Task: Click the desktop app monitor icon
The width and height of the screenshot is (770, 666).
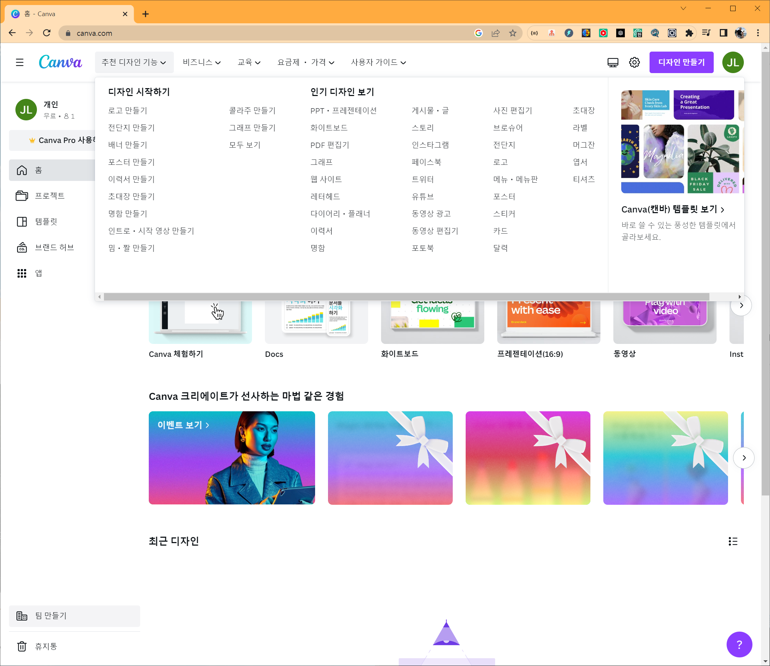Action: (613, 62)
